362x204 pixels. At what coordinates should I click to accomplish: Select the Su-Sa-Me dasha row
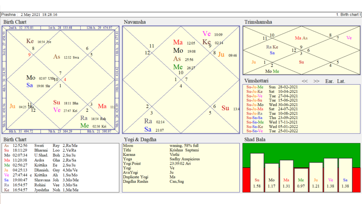click(272, 122)
